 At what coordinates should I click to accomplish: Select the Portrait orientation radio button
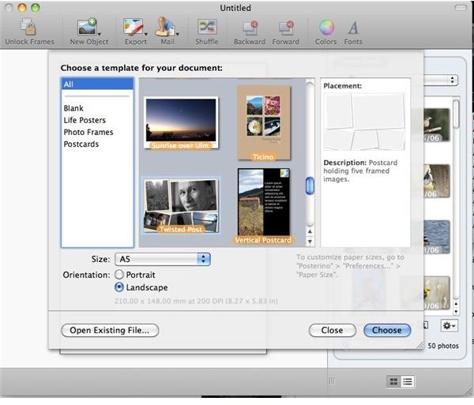tap(120, 275)
